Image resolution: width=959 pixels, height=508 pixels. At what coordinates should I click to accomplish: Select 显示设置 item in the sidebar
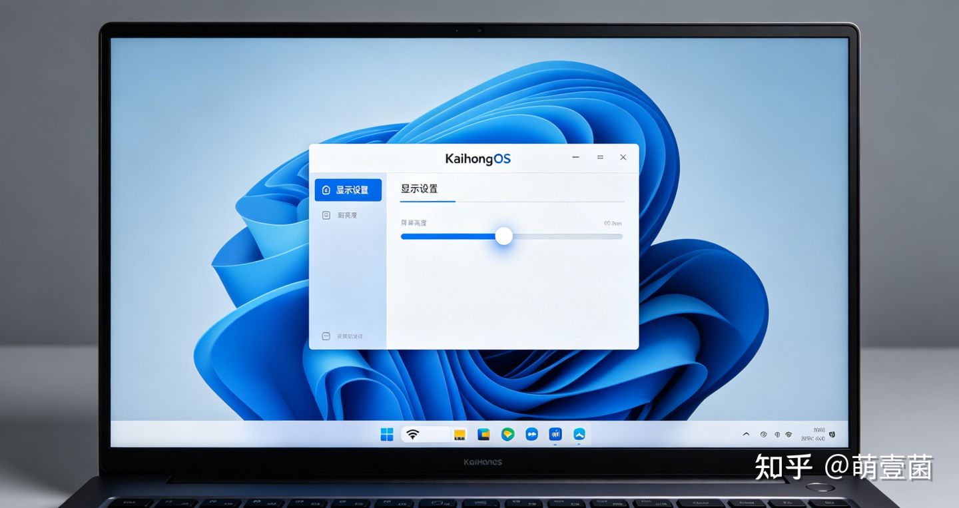tap(348, 190)
